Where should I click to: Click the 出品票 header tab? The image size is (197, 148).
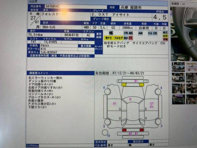(33, 2)
